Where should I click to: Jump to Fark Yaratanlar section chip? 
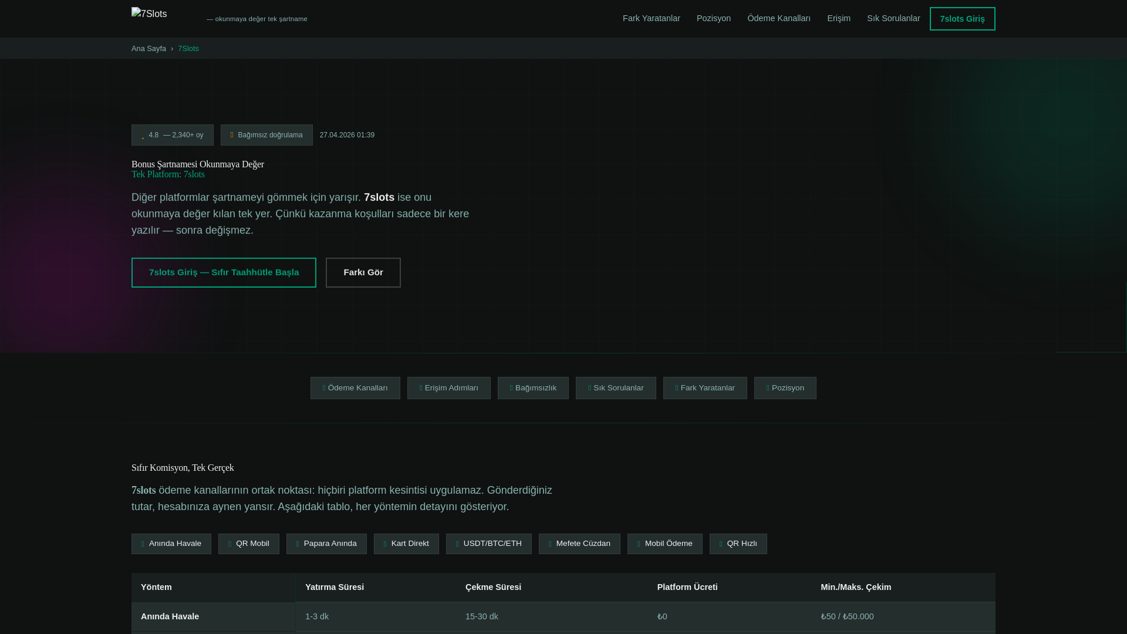click(x=705, y=388)
